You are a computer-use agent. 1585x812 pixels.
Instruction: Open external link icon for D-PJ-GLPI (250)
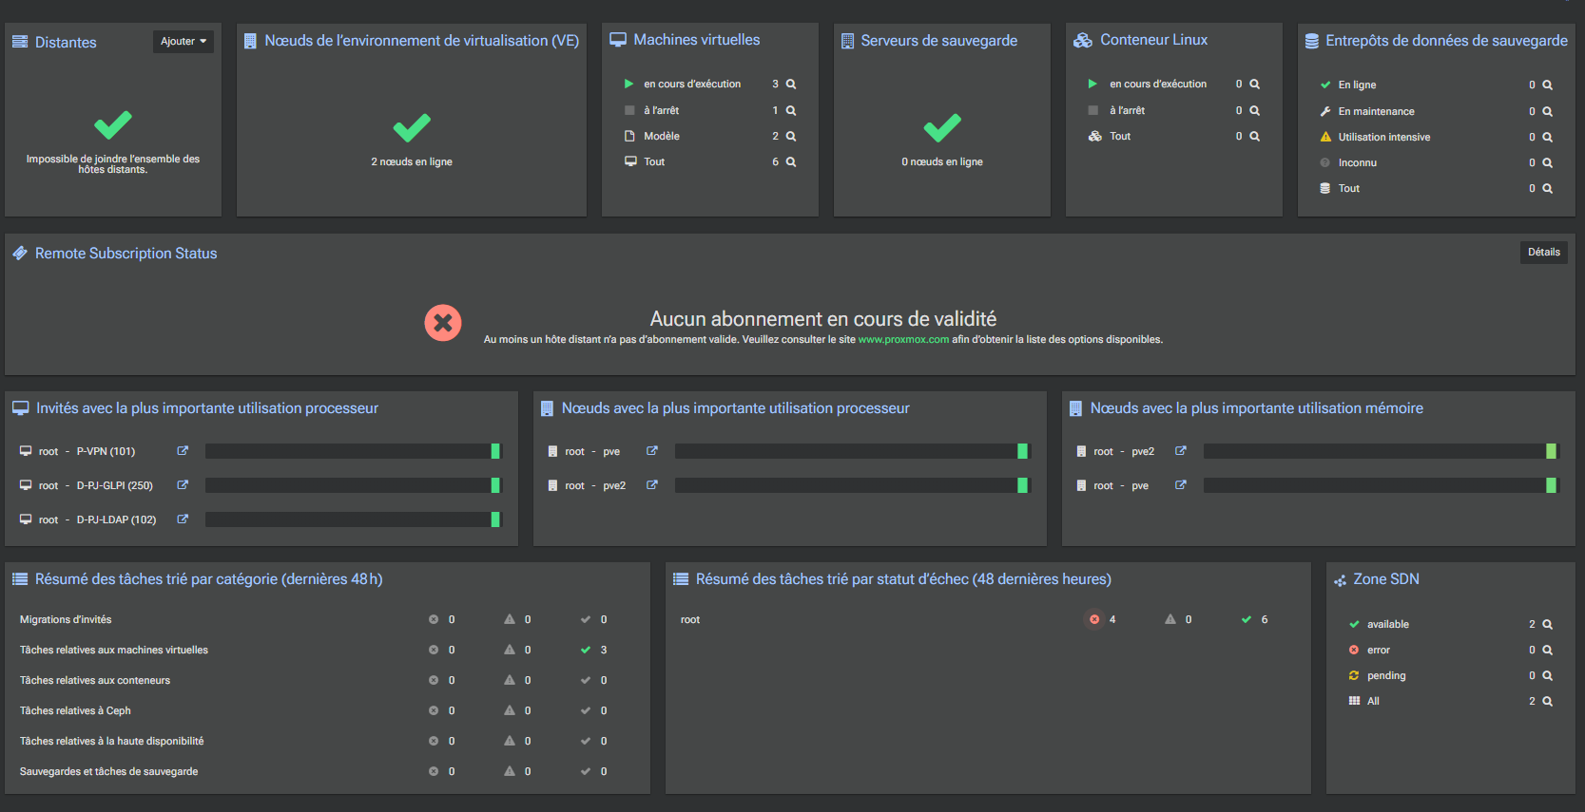coord(183,485)
